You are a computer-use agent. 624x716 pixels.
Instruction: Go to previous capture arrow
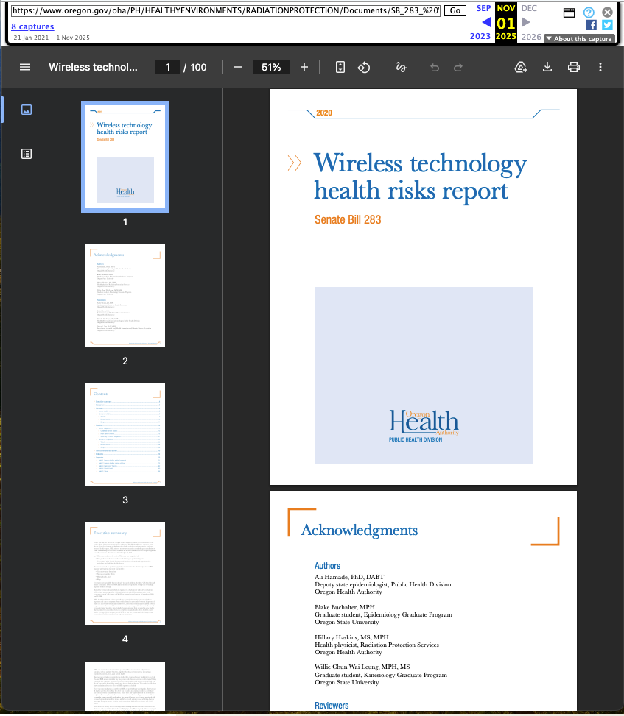click(486, 22)
